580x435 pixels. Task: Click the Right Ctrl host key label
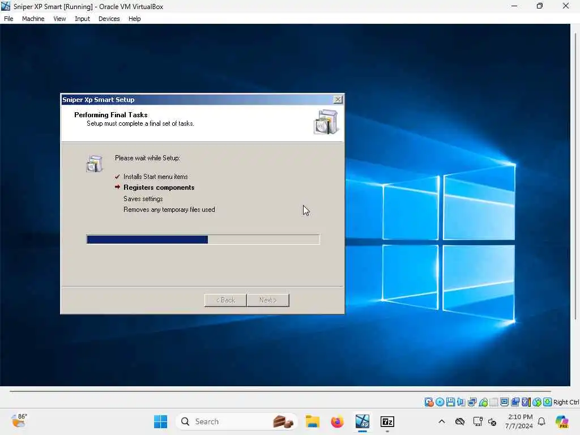[x=566, y=402]
